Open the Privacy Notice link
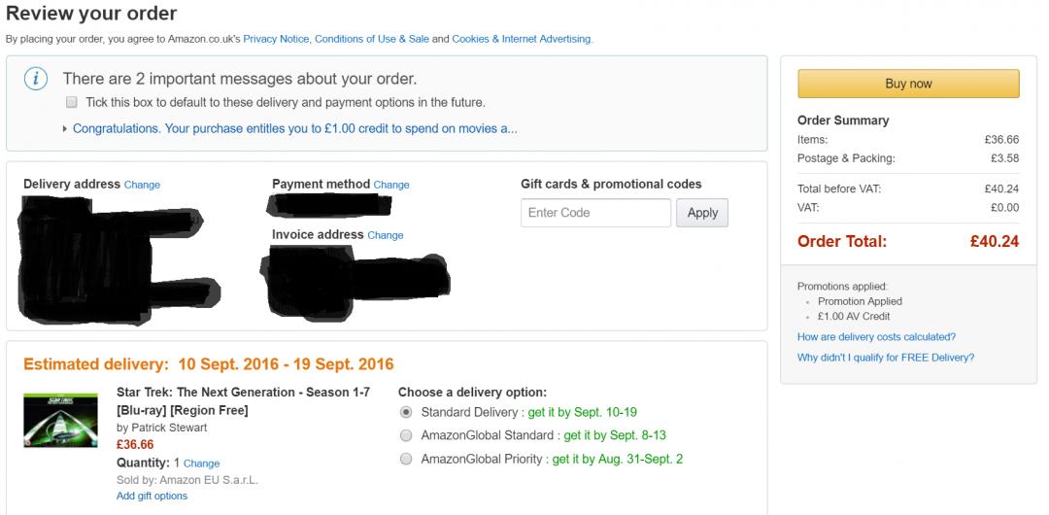The height and width of the screenshot is (515, 1049). 276,39
